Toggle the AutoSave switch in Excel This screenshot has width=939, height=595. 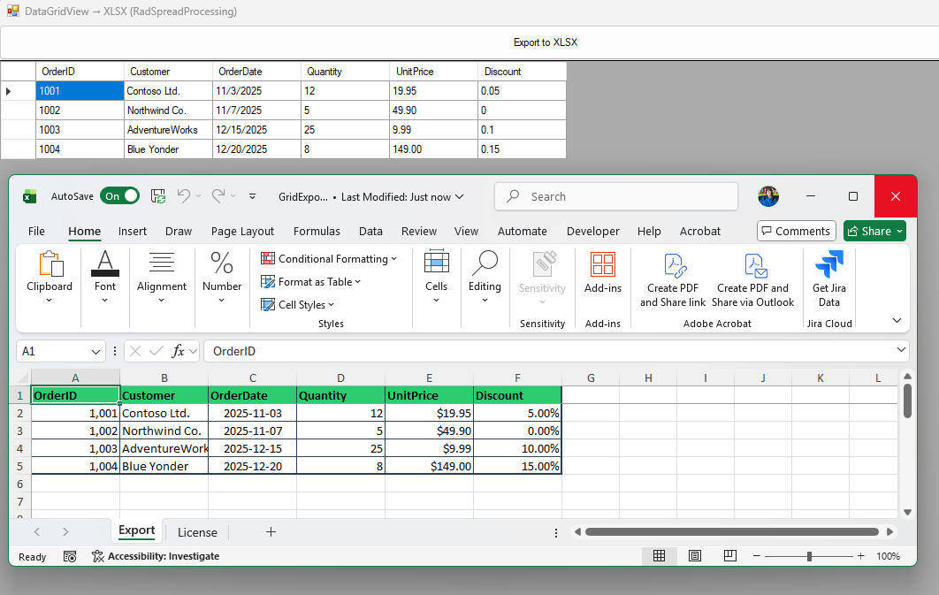click(x=119, y=196)
